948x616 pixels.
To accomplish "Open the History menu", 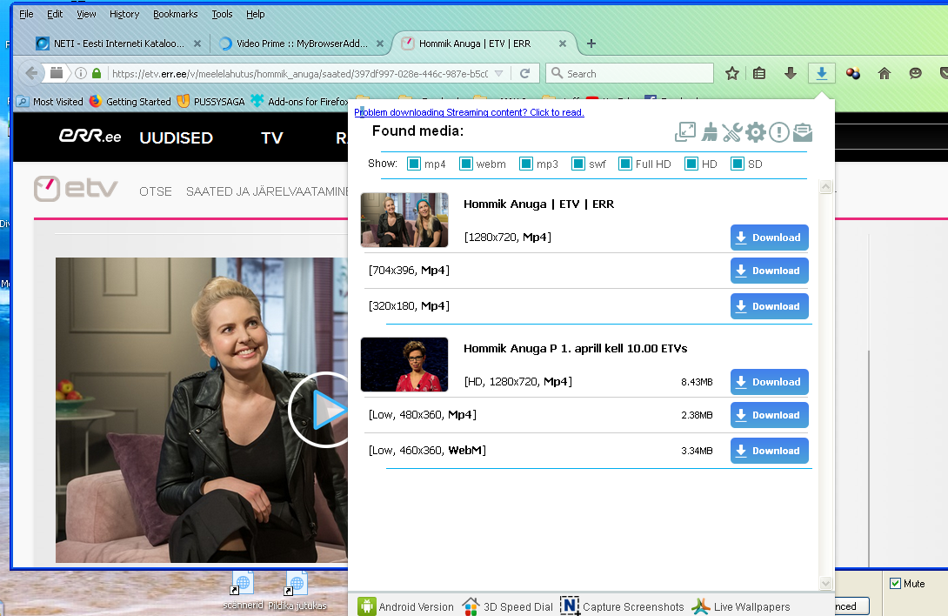I will [124, 14].
